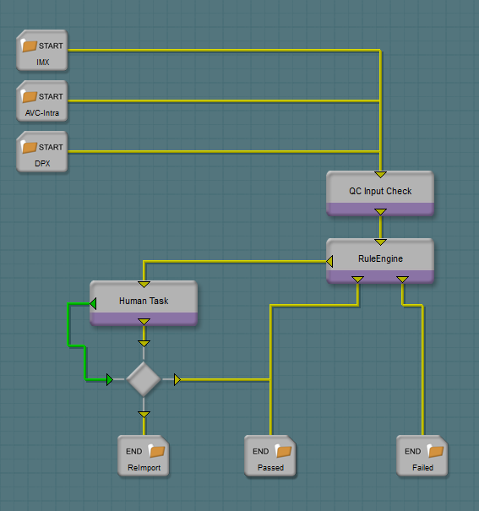Screen dimensions: 479x511
Task: Click the green input port on Human Task
Action: [x=93, y=303]
